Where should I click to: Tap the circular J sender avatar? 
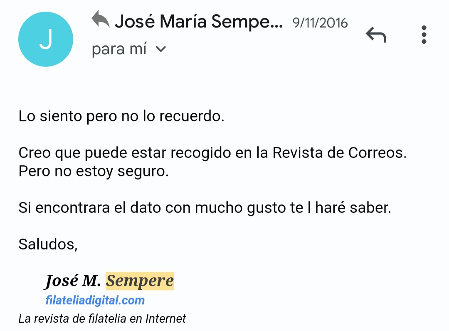46,39
